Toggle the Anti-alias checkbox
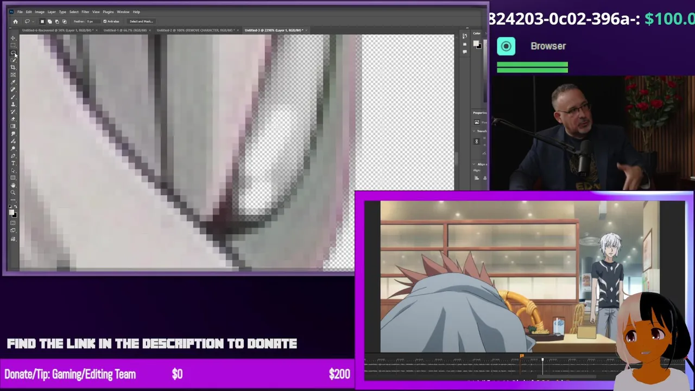 click(x=105, y=21)
